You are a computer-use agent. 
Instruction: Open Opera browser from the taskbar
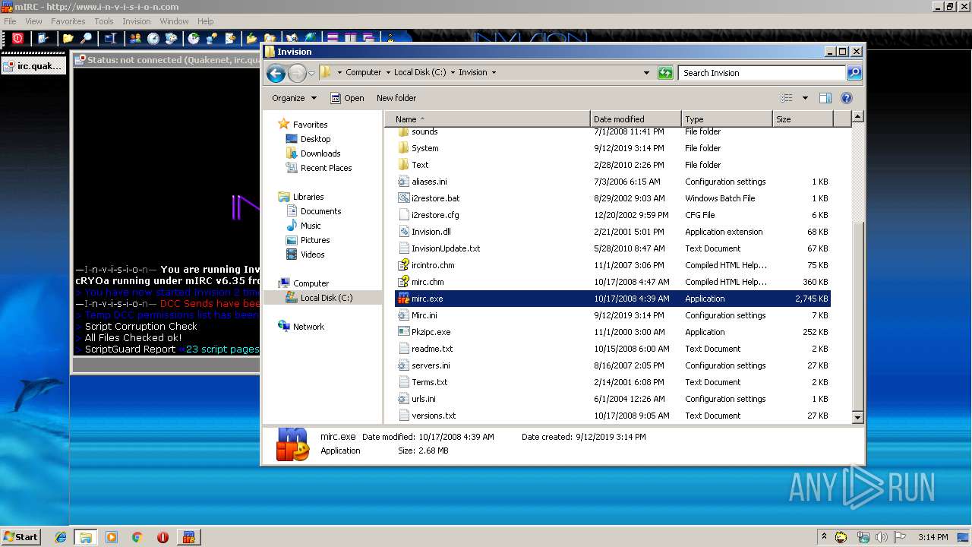point(163,537)
